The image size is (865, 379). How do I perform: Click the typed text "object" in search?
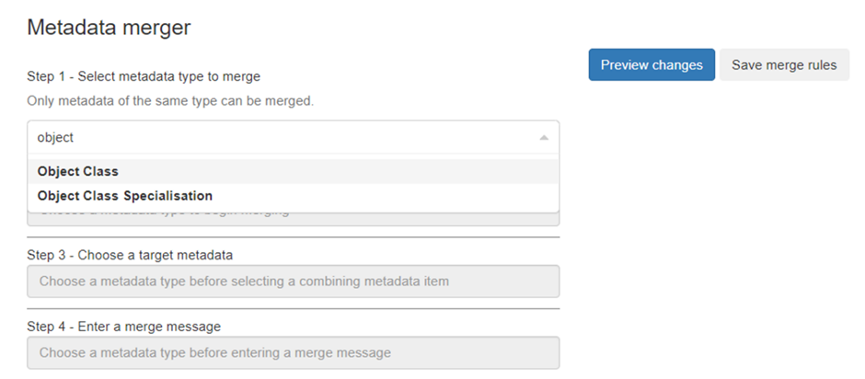tap(55, 137)
